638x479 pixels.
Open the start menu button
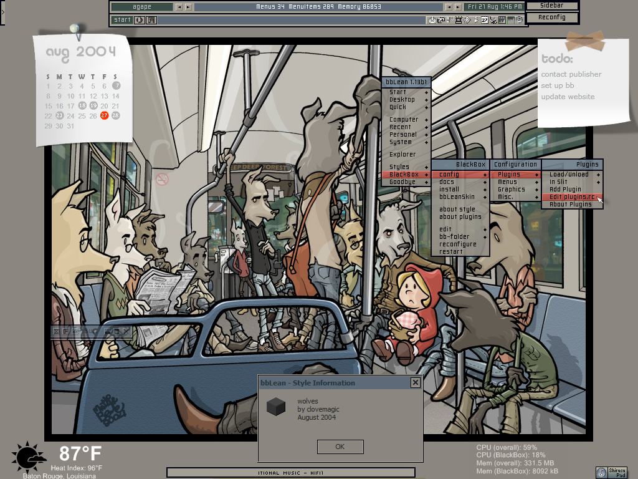coord(122,20)
